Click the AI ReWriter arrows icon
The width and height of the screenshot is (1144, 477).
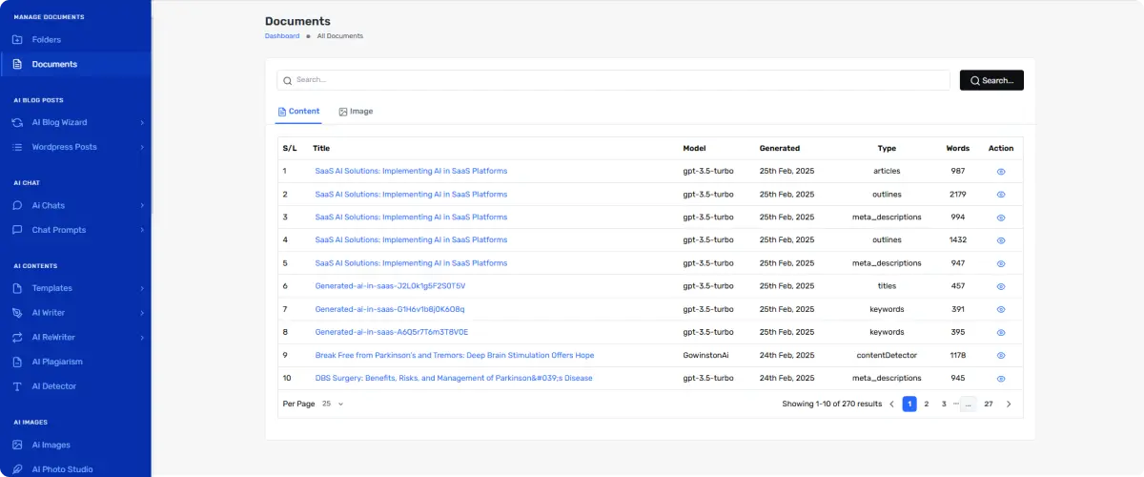tap(17, 338)
